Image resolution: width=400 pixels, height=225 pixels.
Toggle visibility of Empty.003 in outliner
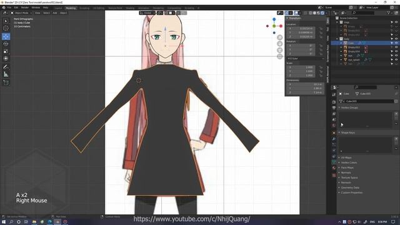click(x=396, y=47)
